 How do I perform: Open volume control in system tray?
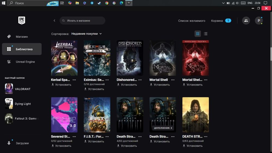(x=237, y=3)
